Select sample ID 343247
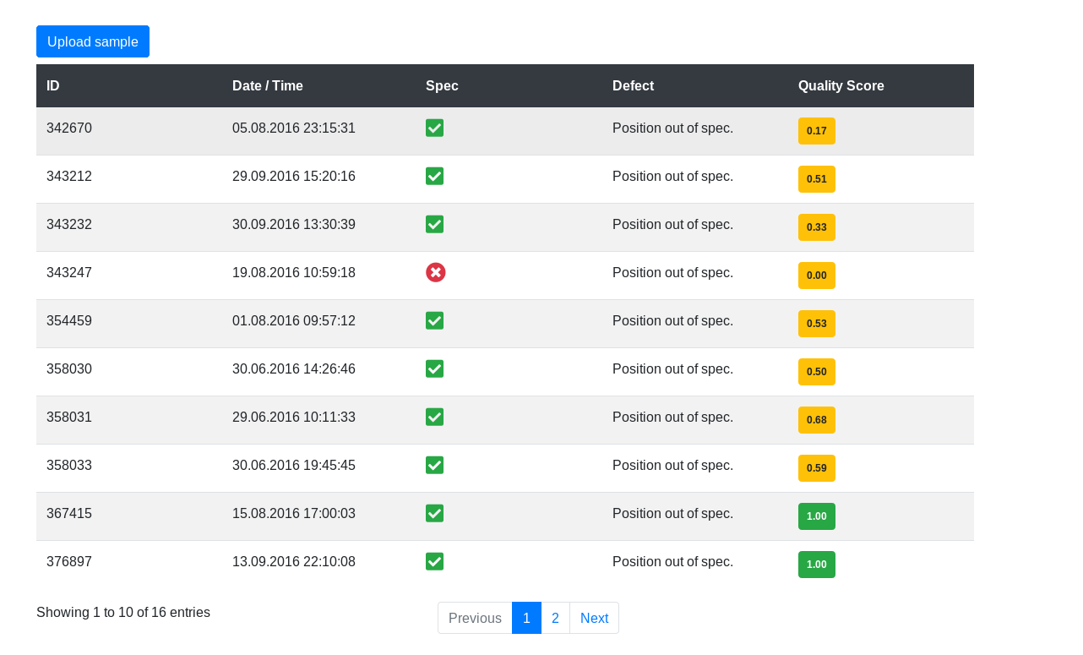1083x655 pixels. click(x=69, y=273)
